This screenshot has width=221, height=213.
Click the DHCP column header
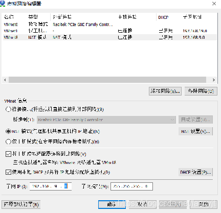point(163,17)
